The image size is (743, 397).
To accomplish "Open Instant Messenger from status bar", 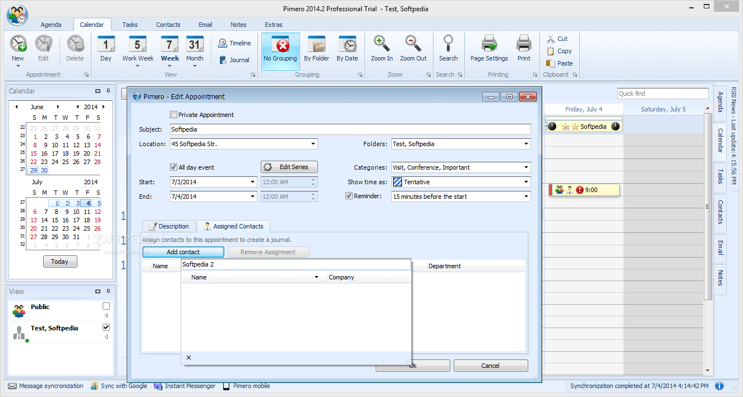I will click(x=185, y=386).
